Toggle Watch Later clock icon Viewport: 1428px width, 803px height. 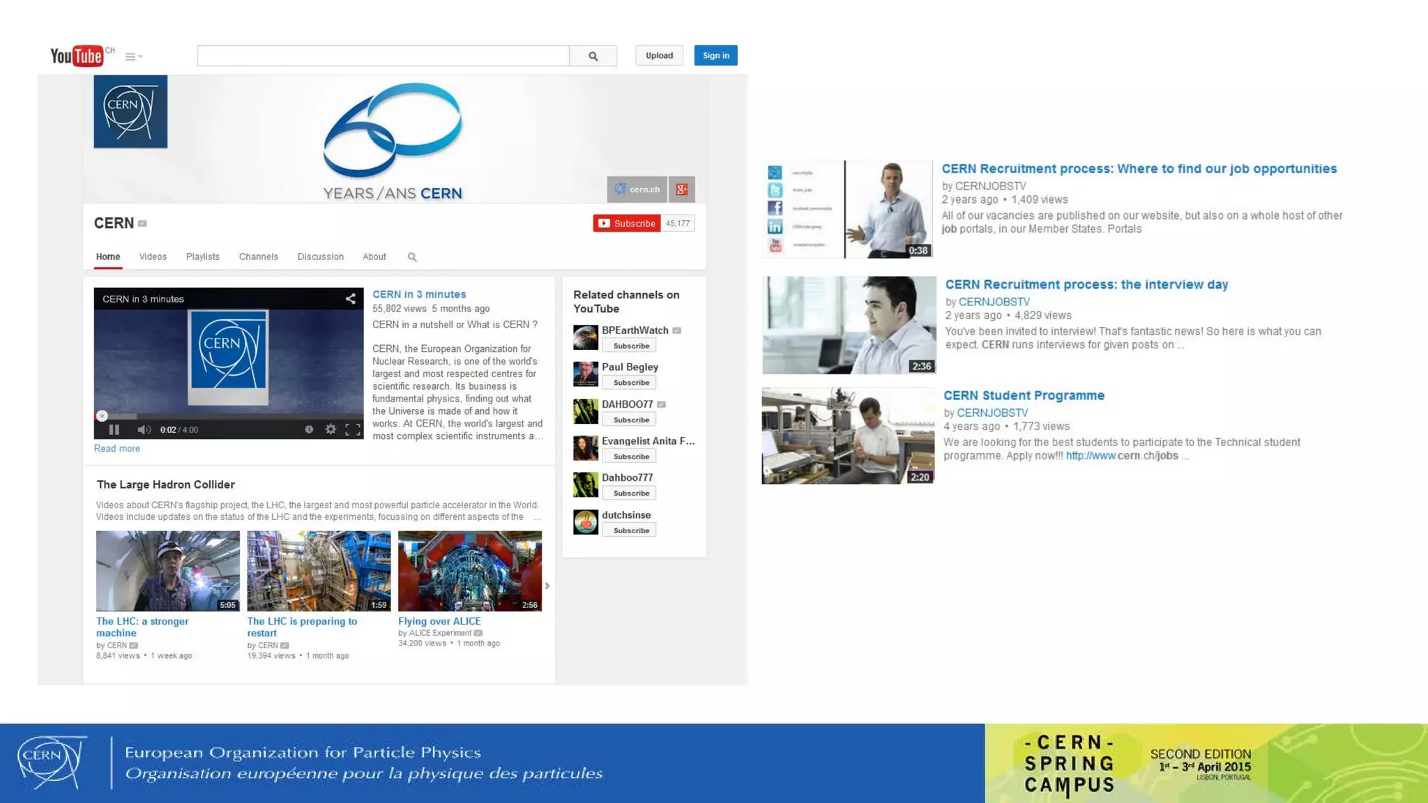309,429
